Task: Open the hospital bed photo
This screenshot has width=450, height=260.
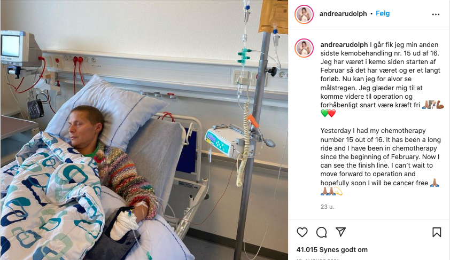Action: (144, 130)
